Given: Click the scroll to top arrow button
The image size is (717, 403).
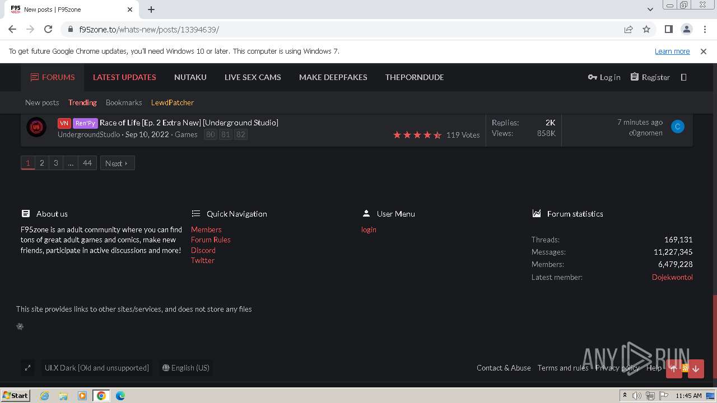Looking at the screenshot, I should pyautogui.click(x=674, y=369).
